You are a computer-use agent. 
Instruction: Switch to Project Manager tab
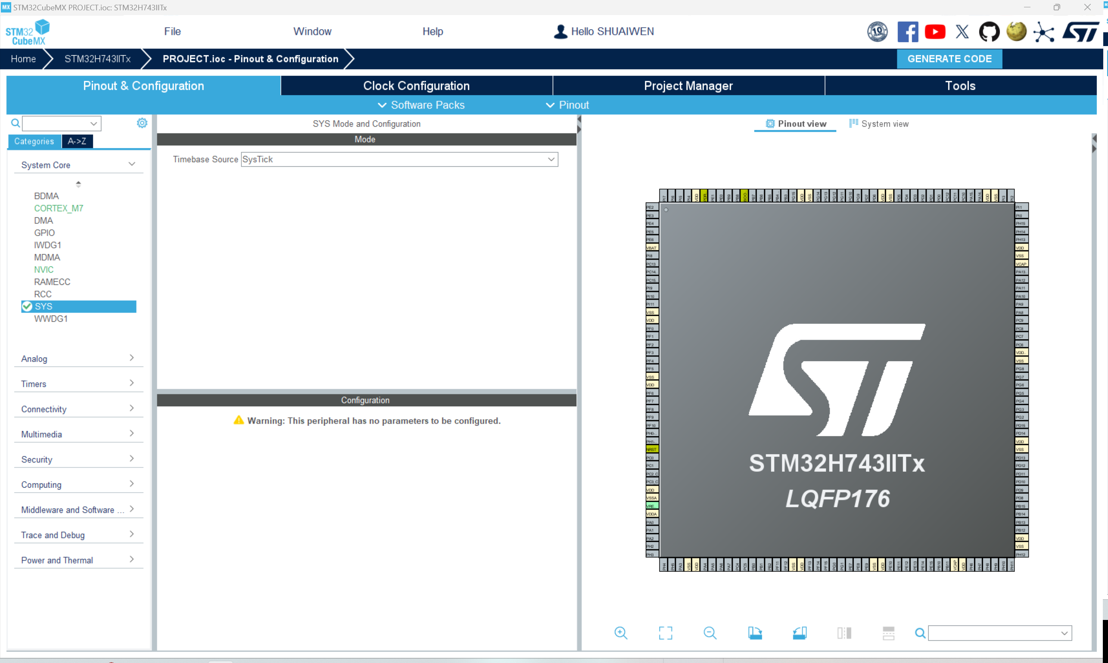(x=688, y=85)
